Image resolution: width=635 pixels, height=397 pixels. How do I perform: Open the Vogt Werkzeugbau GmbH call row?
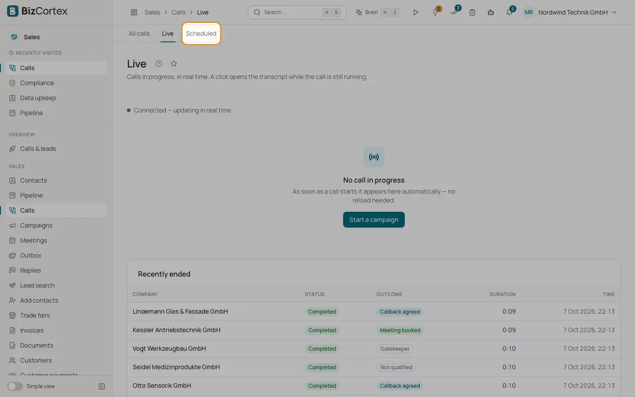tap(374, 349)
